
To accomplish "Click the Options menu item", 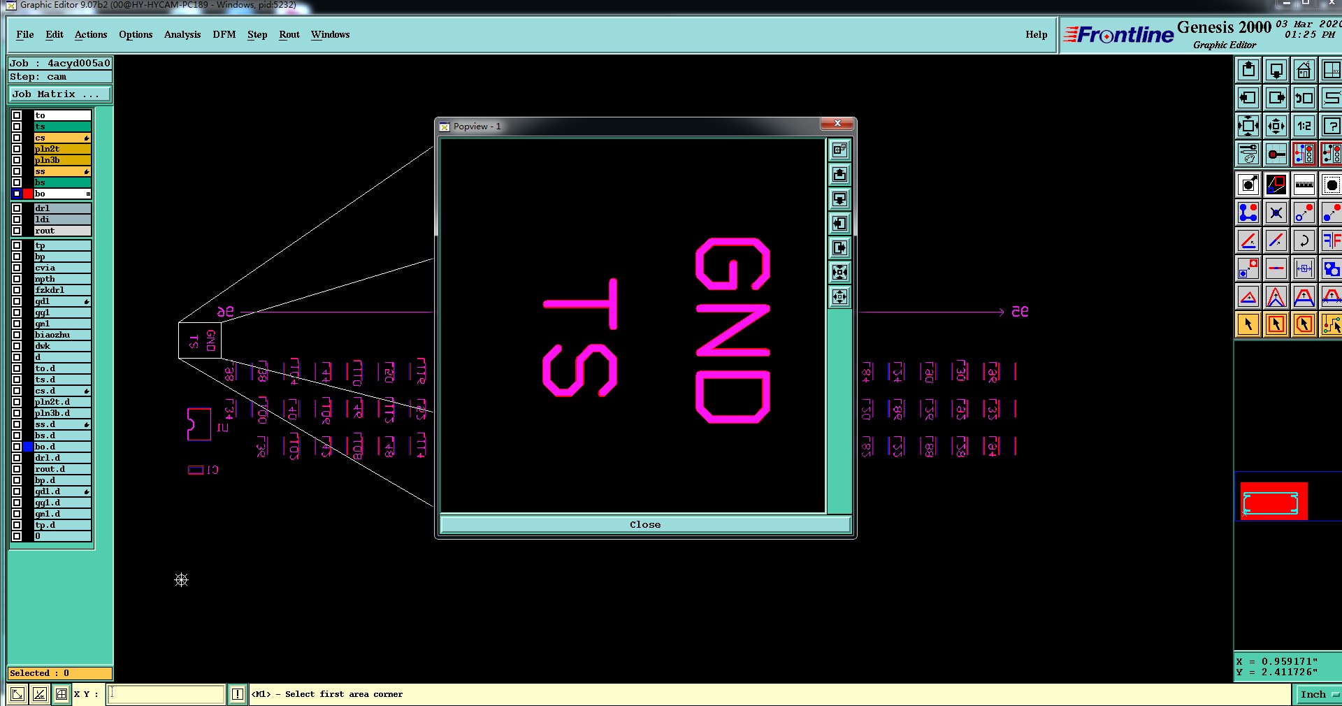I will pyautogui.click(x=136, y=34).
